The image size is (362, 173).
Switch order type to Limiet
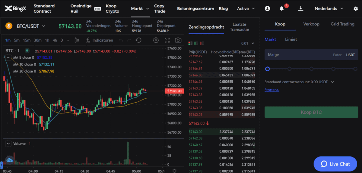coord(291,39)
